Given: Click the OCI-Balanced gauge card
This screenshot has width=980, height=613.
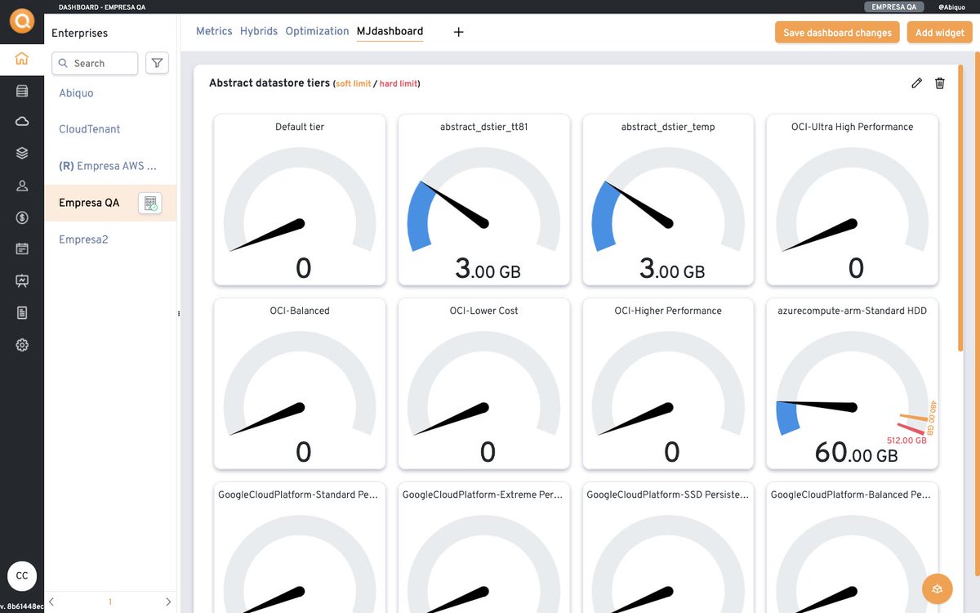Looking at the screenshot, I should click(x=300, y=383).
